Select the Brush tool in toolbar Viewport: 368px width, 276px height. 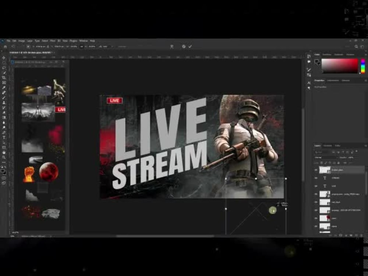pyautogui.click(x=4, y=98)
